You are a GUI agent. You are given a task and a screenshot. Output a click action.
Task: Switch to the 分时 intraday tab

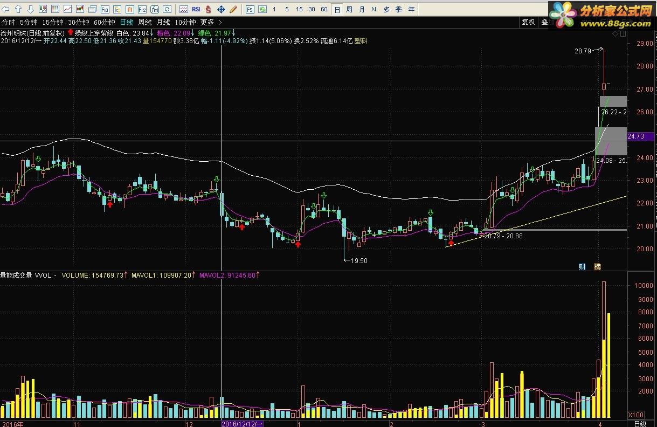point(8,22)
